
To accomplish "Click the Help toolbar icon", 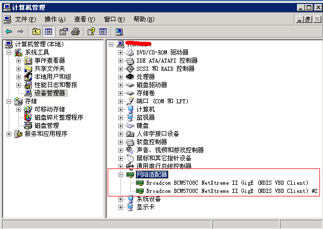I will pos(91,32).
